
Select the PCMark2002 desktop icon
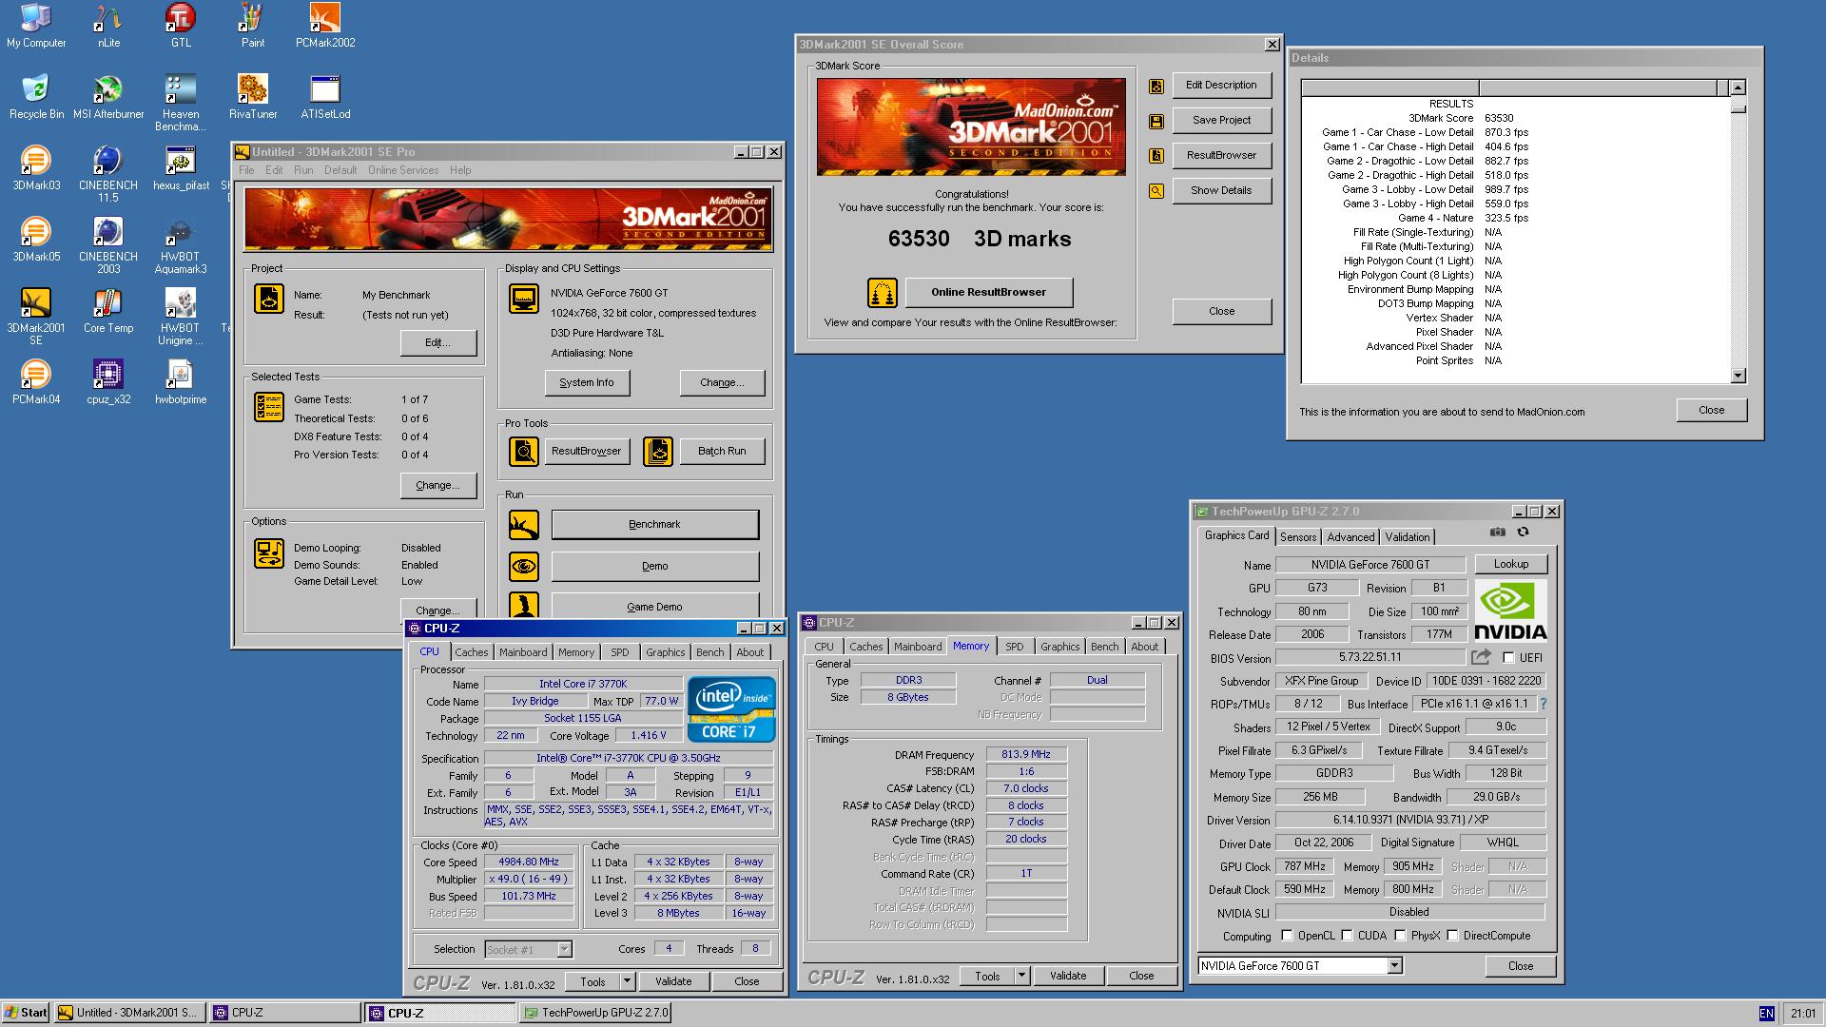click(x=325, y=26)
